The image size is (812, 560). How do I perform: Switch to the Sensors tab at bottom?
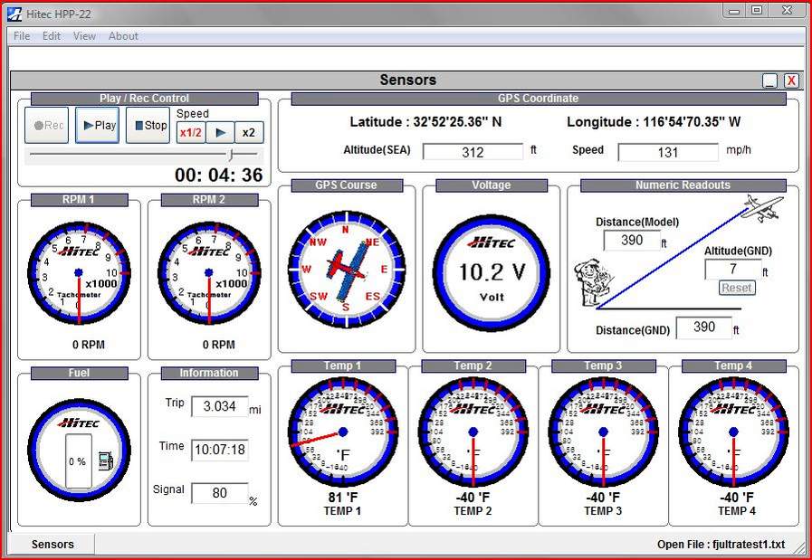(53, 545)
